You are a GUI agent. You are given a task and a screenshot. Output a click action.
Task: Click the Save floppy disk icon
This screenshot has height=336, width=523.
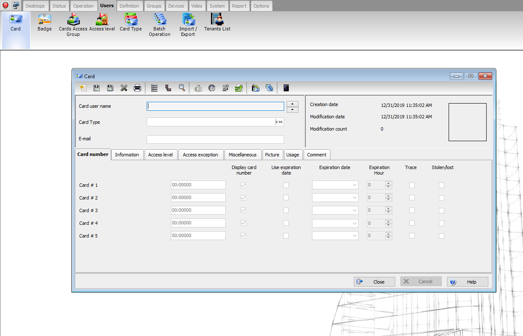tap(96, 88)
